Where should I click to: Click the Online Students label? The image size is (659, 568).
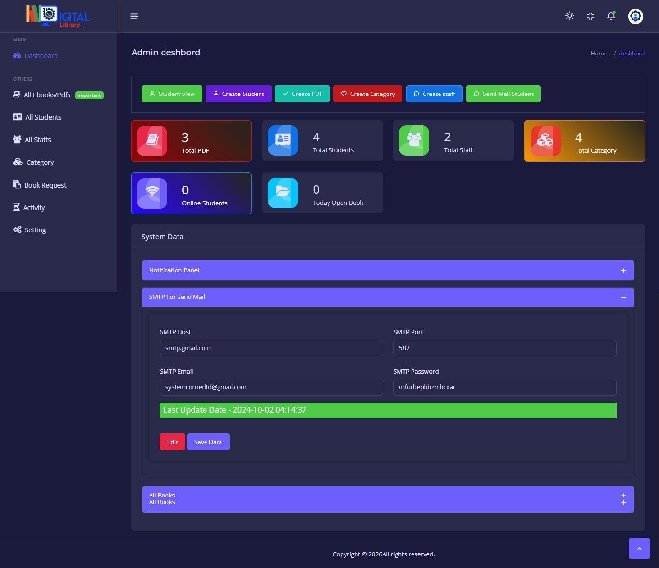pyautogui.click(x=205, y=203)
